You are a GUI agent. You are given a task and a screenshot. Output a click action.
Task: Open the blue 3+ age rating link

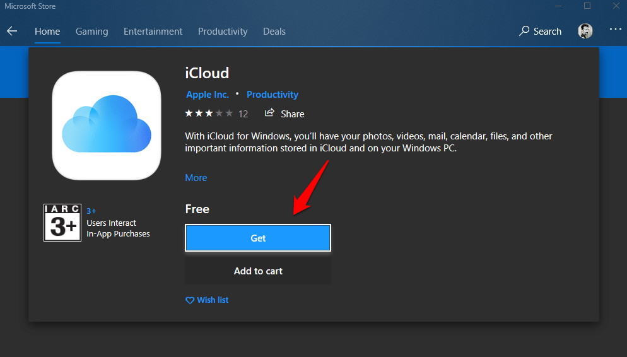91,211
